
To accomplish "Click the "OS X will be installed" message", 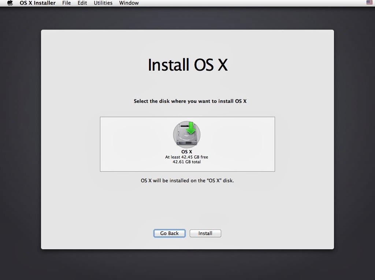I will pyautogui.click(x=187, y=180).
